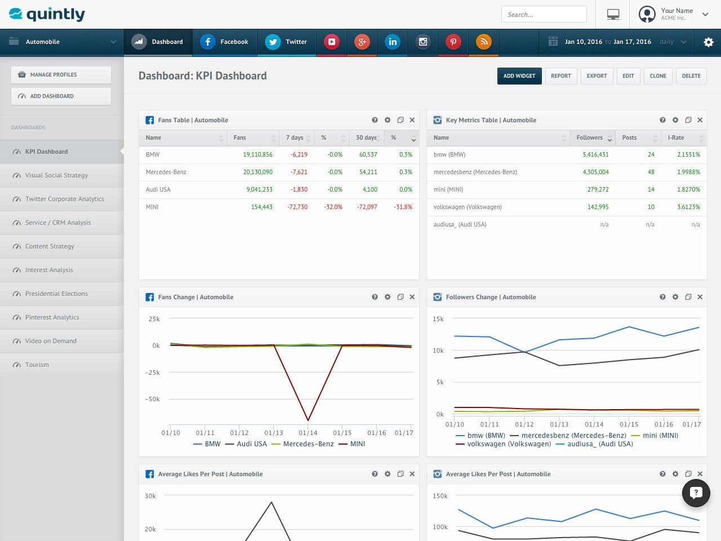This screenshot has width=721, height=541.
Task: Sort Key Metrics Table by Followers
Action: point(593,138)
